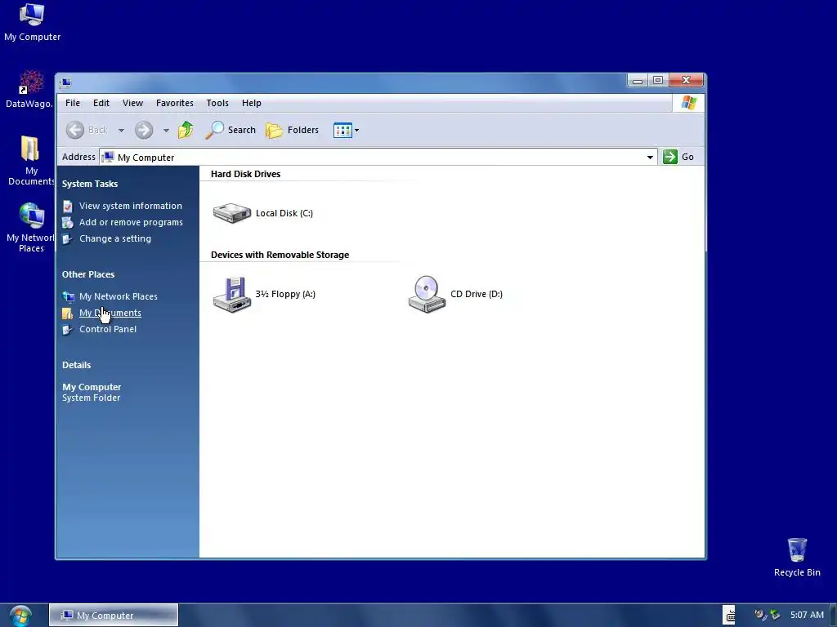
Task: Expand the address bar dropdown
Action: coord(650,157)
